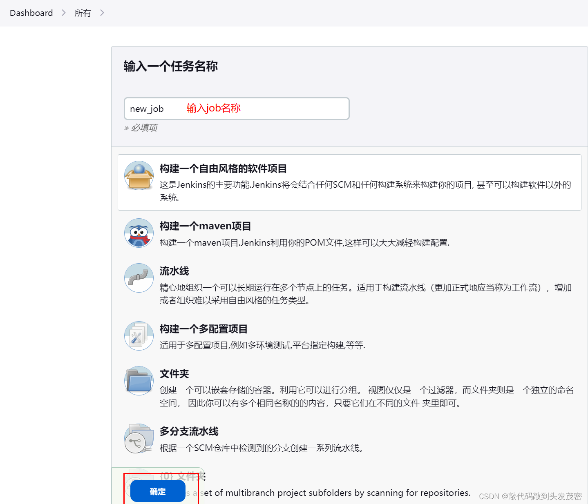Screen dimensions: 588x504
Task: Click the freestyle project description starting 这是Jenkins的主要功能
Action: (365, 191)
